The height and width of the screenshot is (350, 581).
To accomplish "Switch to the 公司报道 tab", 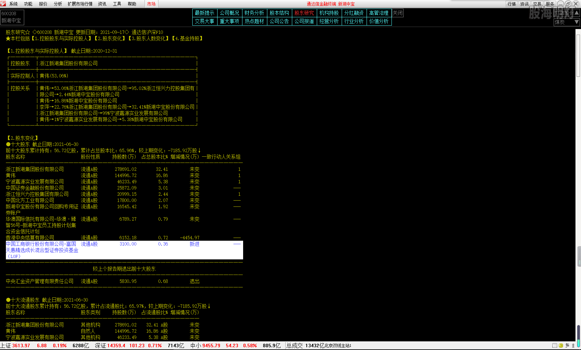I will tap(304, 21).
